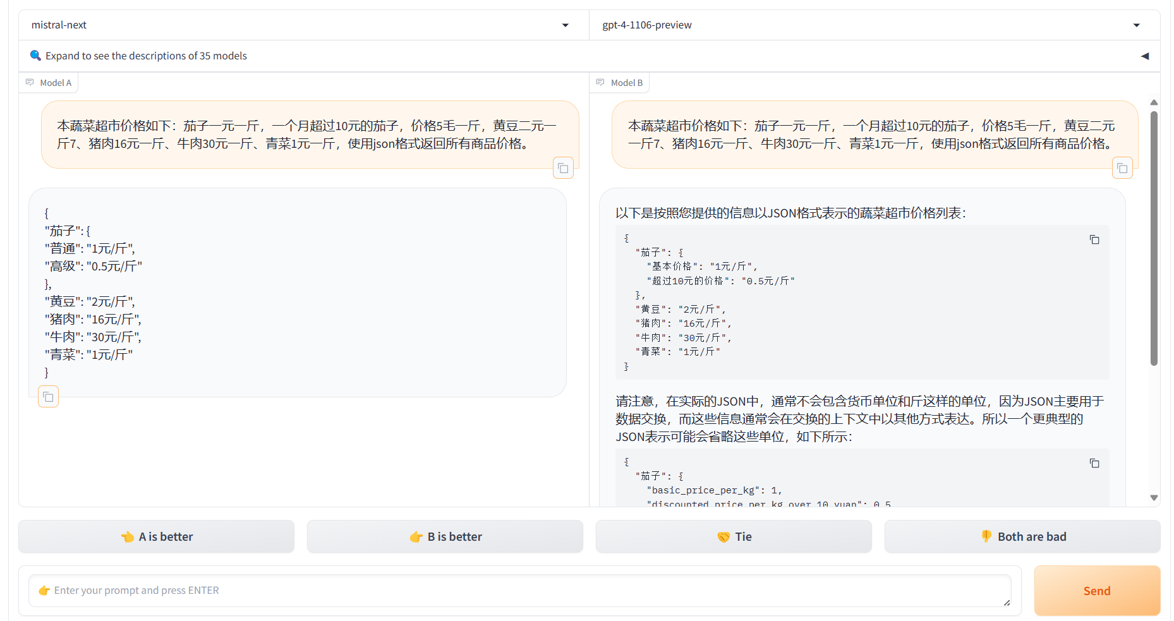
Task: Copy second JSON code block in Model B
Action: 1094,463
